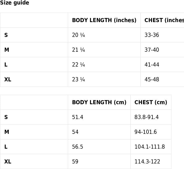The width and height of the screenshot is (184, 169).
Task: Select the 83.8-91.4 chest cell
Action: coord(151,117)
